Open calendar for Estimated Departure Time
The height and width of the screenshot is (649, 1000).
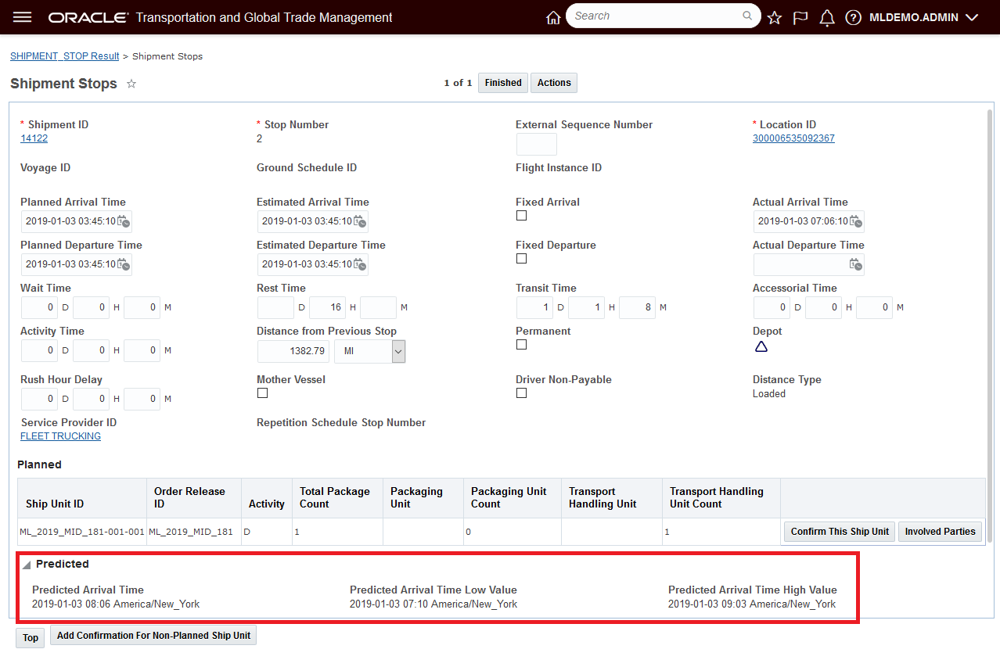tap(360, 264)
